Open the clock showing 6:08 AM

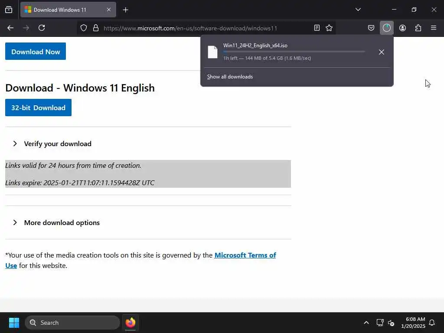click(x=413, y=323)
